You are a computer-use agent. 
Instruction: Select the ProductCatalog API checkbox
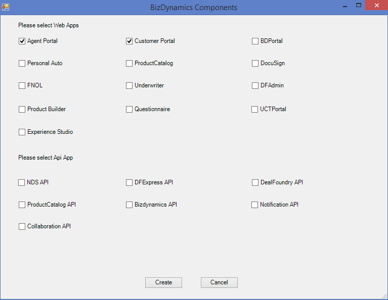[22, 205]
